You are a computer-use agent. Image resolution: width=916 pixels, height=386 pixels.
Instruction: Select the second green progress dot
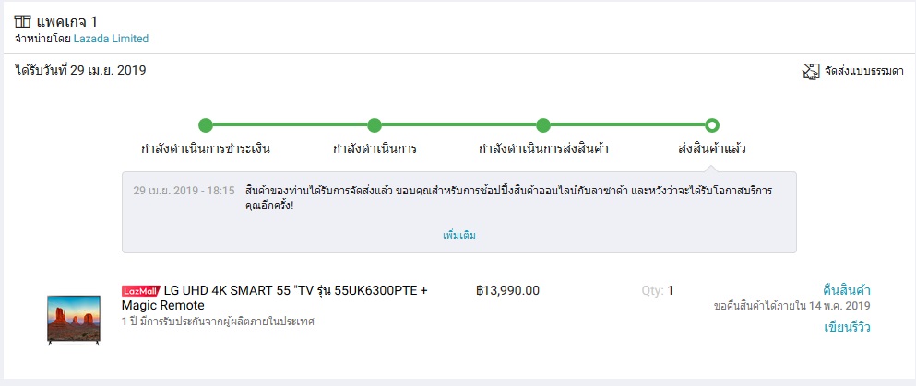coord(375,125)
